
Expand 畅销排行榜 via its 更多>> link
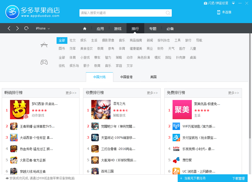pyautogui.click(x=71, y=93)
